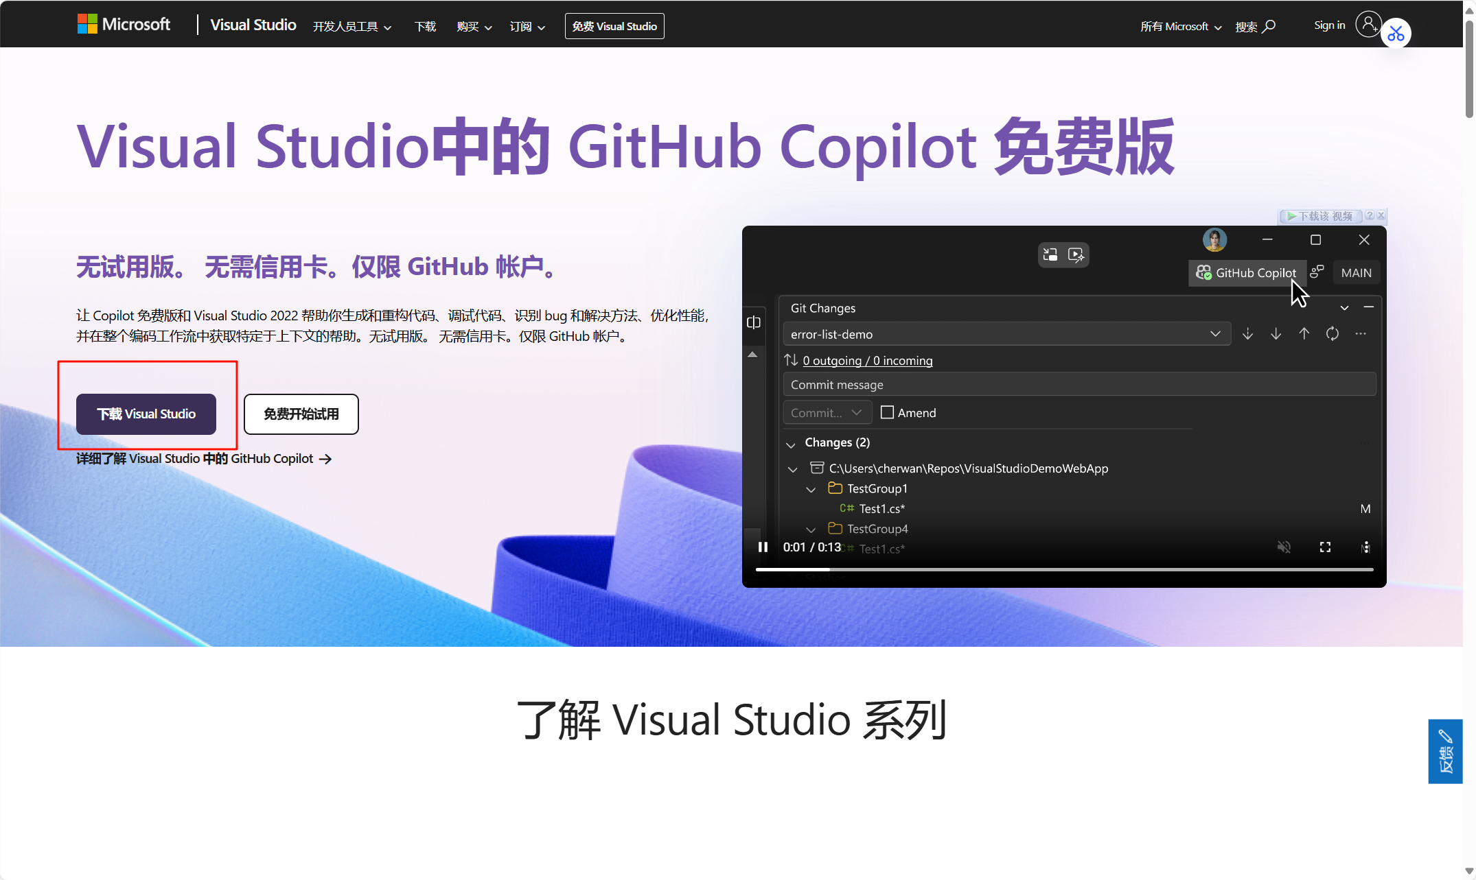Pause the video with the pause icon
This screenshot has height=880, width=1476.
point(763,547)
